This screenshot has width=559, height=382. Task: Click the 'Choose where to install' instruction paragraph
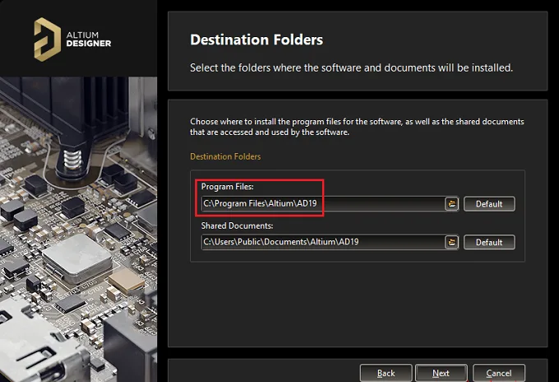(357, 127)
